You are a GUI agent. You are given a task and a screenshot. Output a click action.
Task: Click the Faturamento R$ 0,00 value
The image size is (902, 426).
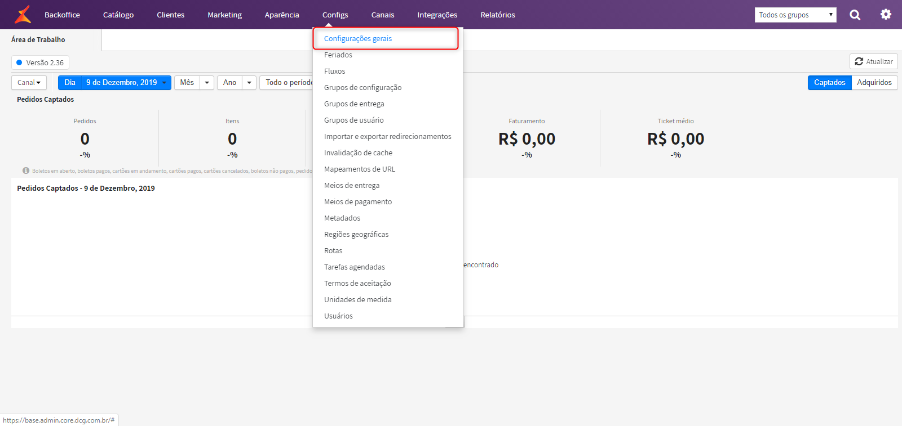pos(527,139)
